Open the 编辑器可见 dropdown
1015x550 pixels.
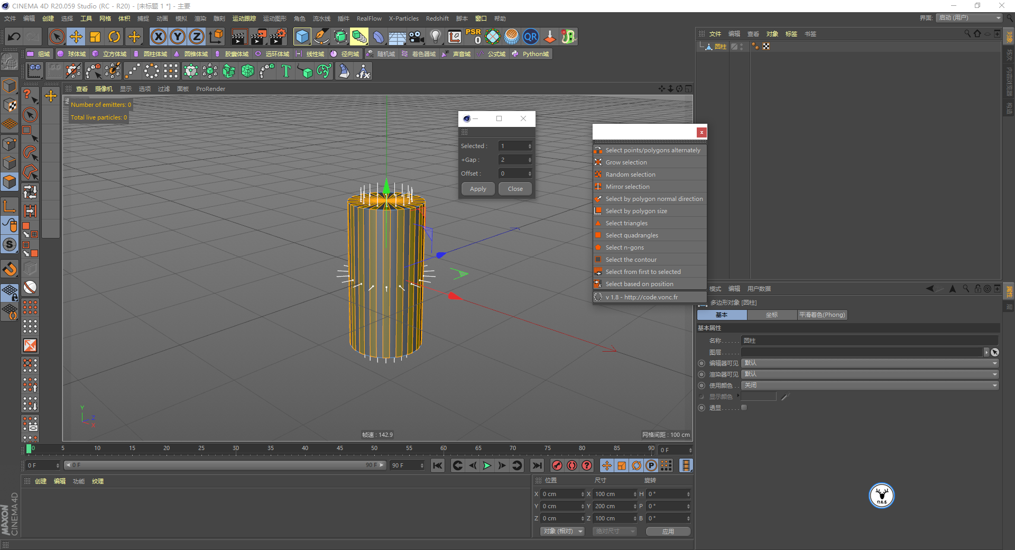tap(870, 363)
